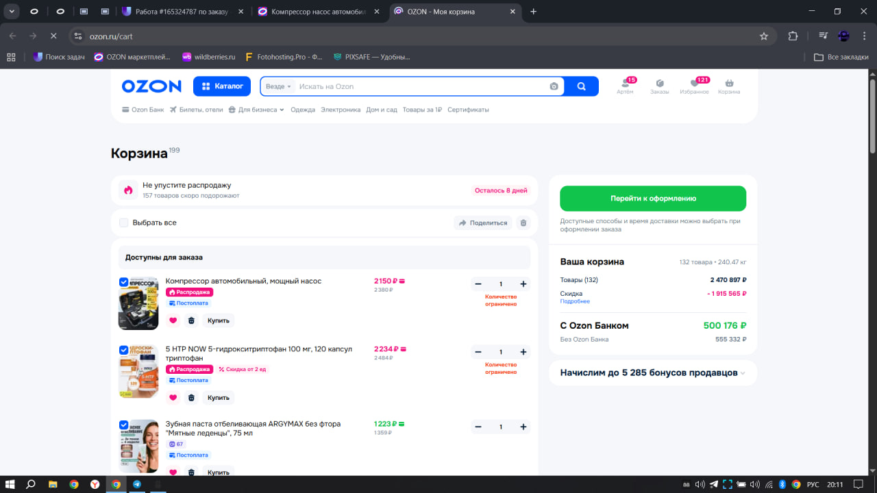Click the blue magnifier search button
877x493 pixels.
[581, 86]
